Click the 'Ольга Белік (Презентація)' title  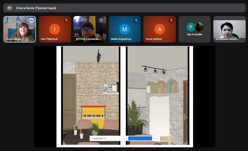(x=36, y=8)
